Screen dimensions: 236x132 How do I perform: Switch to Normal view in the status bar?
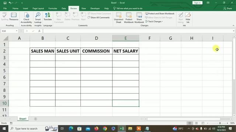pyautogui.click(x=190, y=123)
